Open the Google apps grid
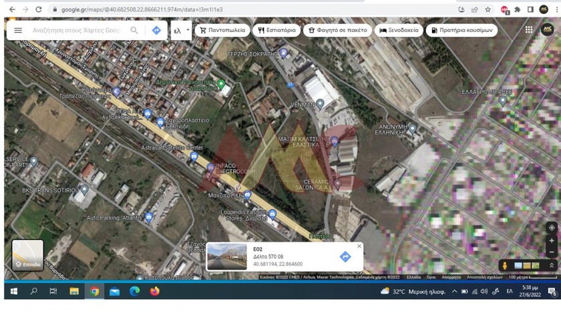Viewport: 561px width, 315px height. [x=529, y=29]
